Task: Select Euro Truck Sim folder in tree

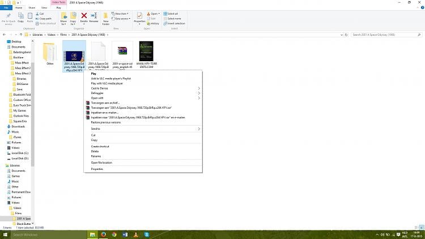Action: click(22, 105)
